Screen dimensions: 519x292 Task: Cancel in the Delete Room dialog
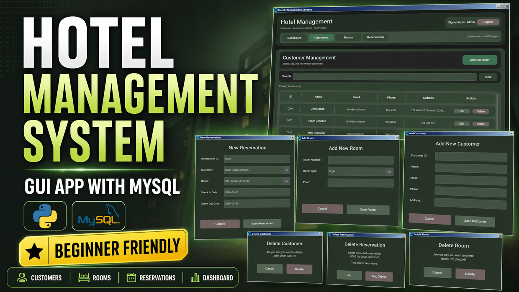pyautogui.click(x=437, y=272)
